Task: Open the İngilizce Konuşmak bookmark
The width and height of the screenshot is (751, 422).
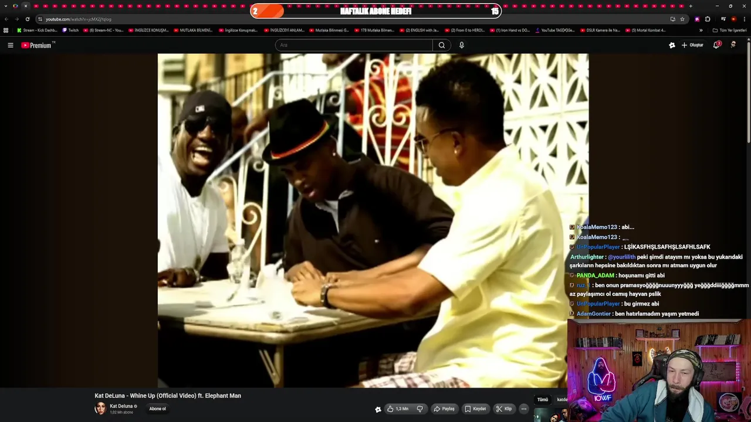Action: click(x=238, y=30)
